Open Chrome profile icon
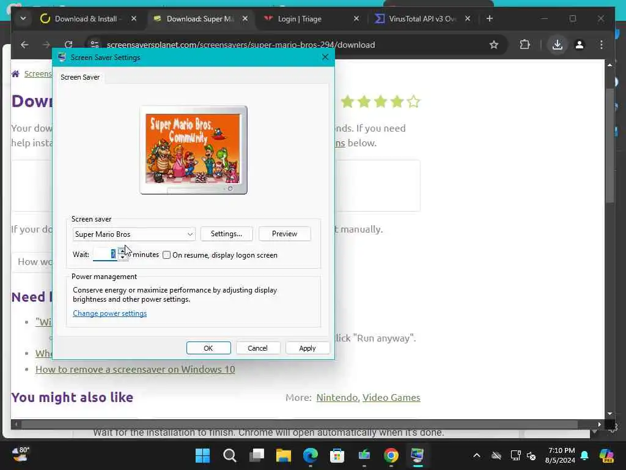 tap(580, 45)
